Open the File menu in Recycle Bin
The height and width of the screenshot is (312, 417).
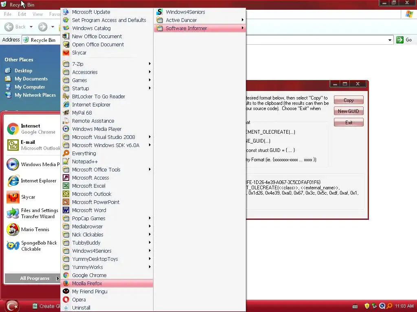pos(8,14)
